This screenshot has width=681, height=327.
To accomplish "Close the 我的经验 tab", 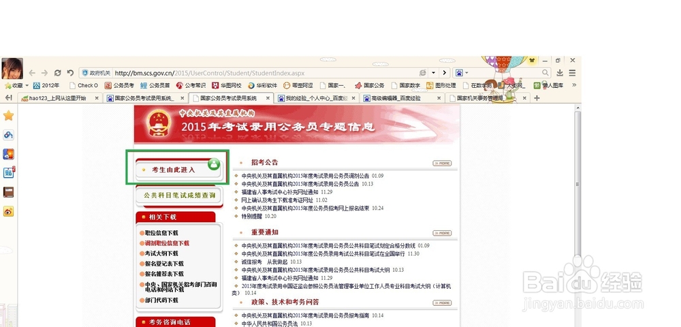I will coord(353,98).
